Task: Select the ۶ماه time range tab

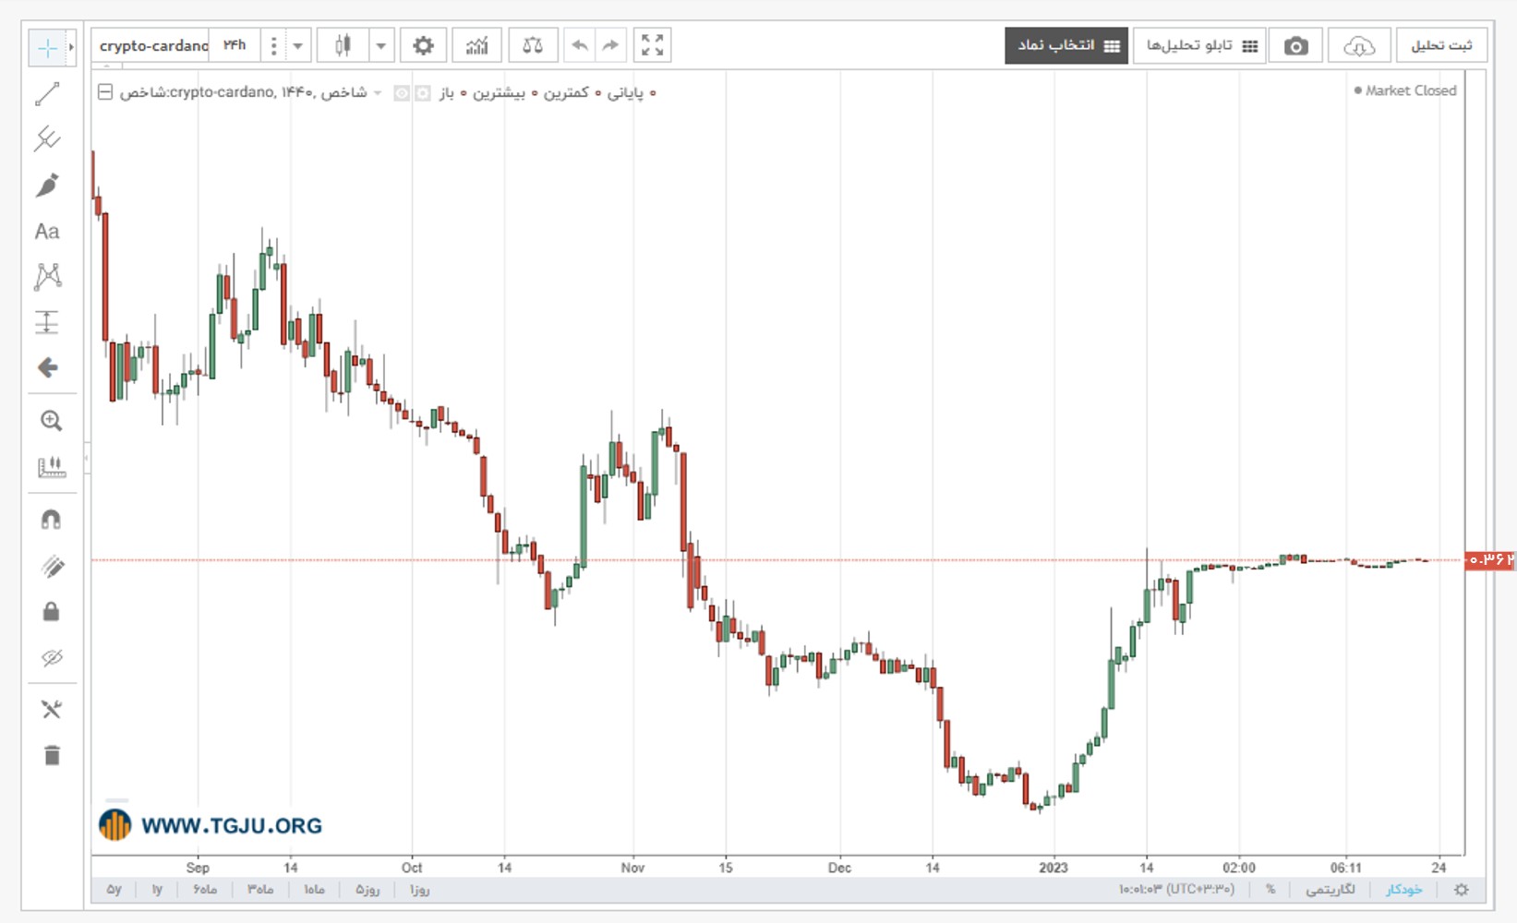Action: (205, 890)
